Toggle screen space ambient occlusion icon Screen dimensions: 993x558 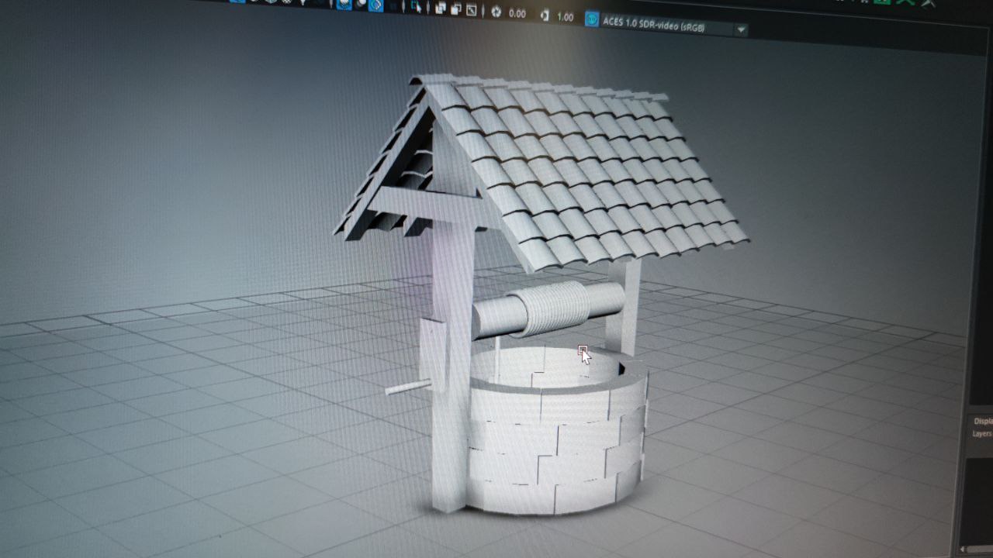coord(344,3)
